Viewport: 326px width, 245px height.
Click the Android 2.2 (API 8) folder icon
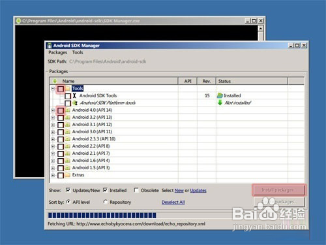(68, 146)
